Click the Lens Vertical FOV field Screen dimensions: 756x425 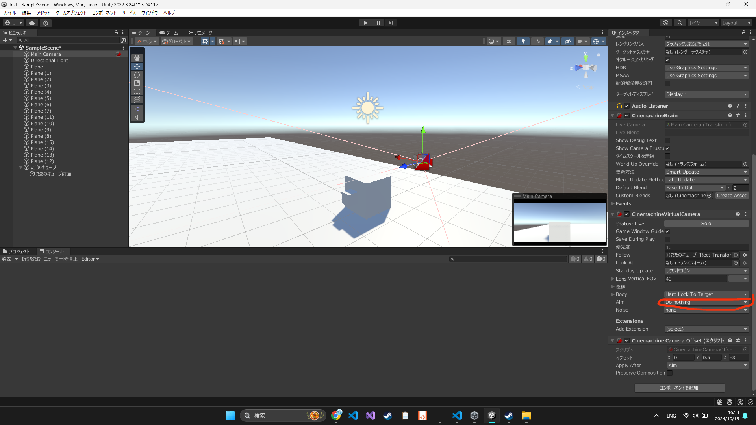[x=695, y=279]
